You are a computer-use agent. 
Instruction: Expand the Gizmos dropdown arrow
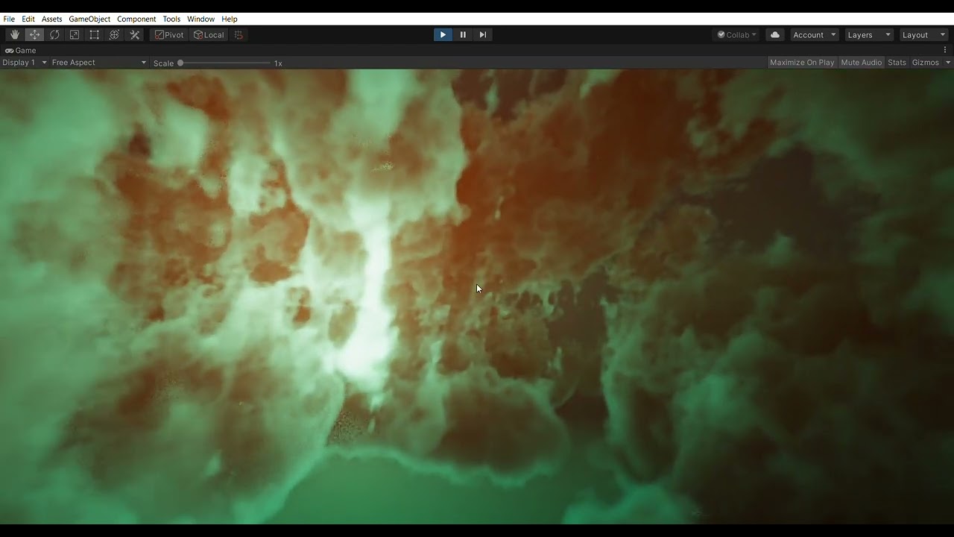(x=948, y=63)
